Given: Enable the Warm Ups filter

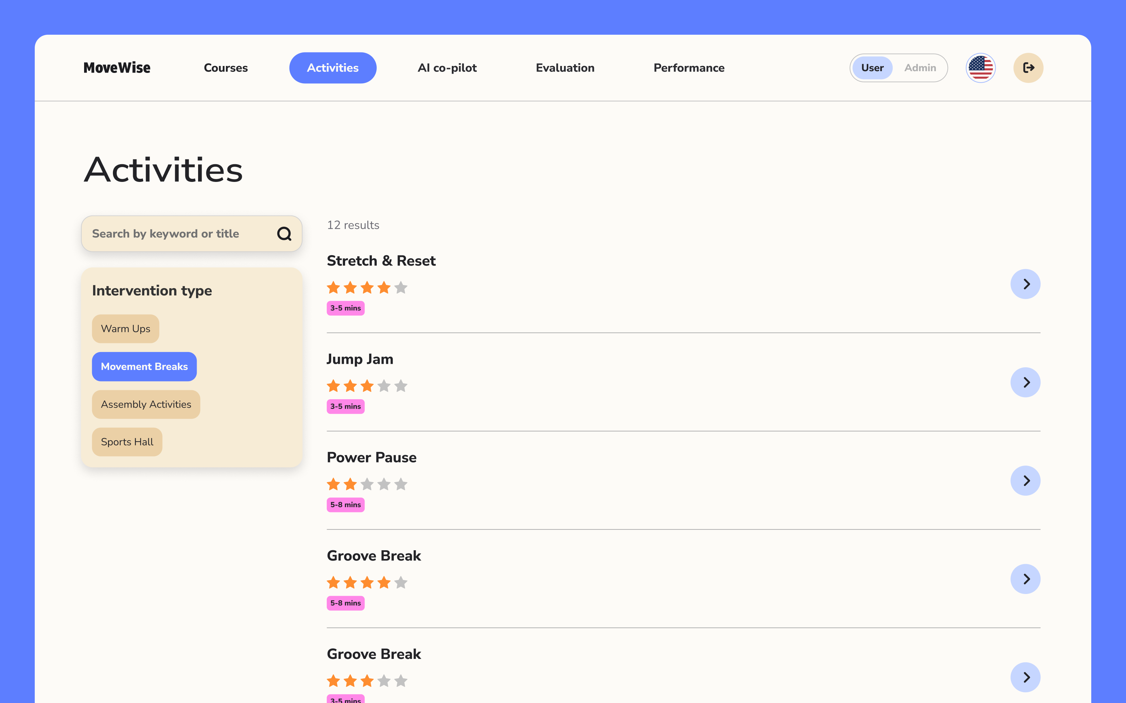Looking at the screenshot, I should (125, 329).
